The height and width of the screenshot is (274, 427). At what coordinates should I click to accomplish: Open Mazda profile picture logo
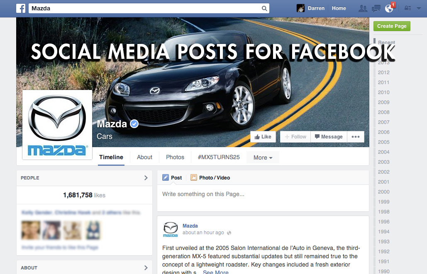pyautogui.click(x=57, y=125)
